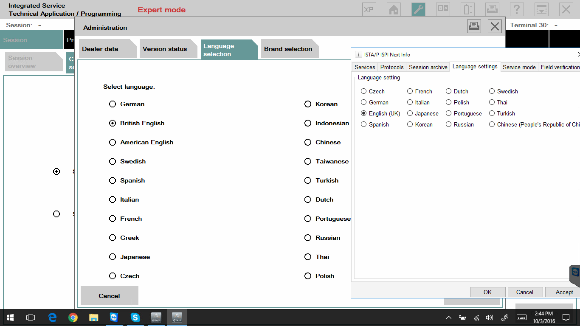The image size is (580, 326).
Task: Launch Microsoft Edge from taskbar
Action: tap(52, 318)
